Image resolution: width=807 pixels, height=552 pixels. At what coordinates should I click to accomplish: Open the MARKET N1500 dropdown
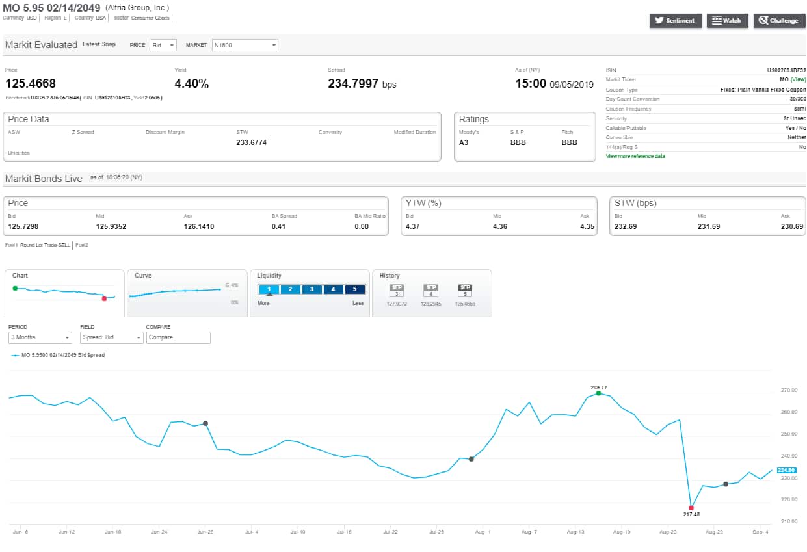pyautogui.click(x=245, y=45)
